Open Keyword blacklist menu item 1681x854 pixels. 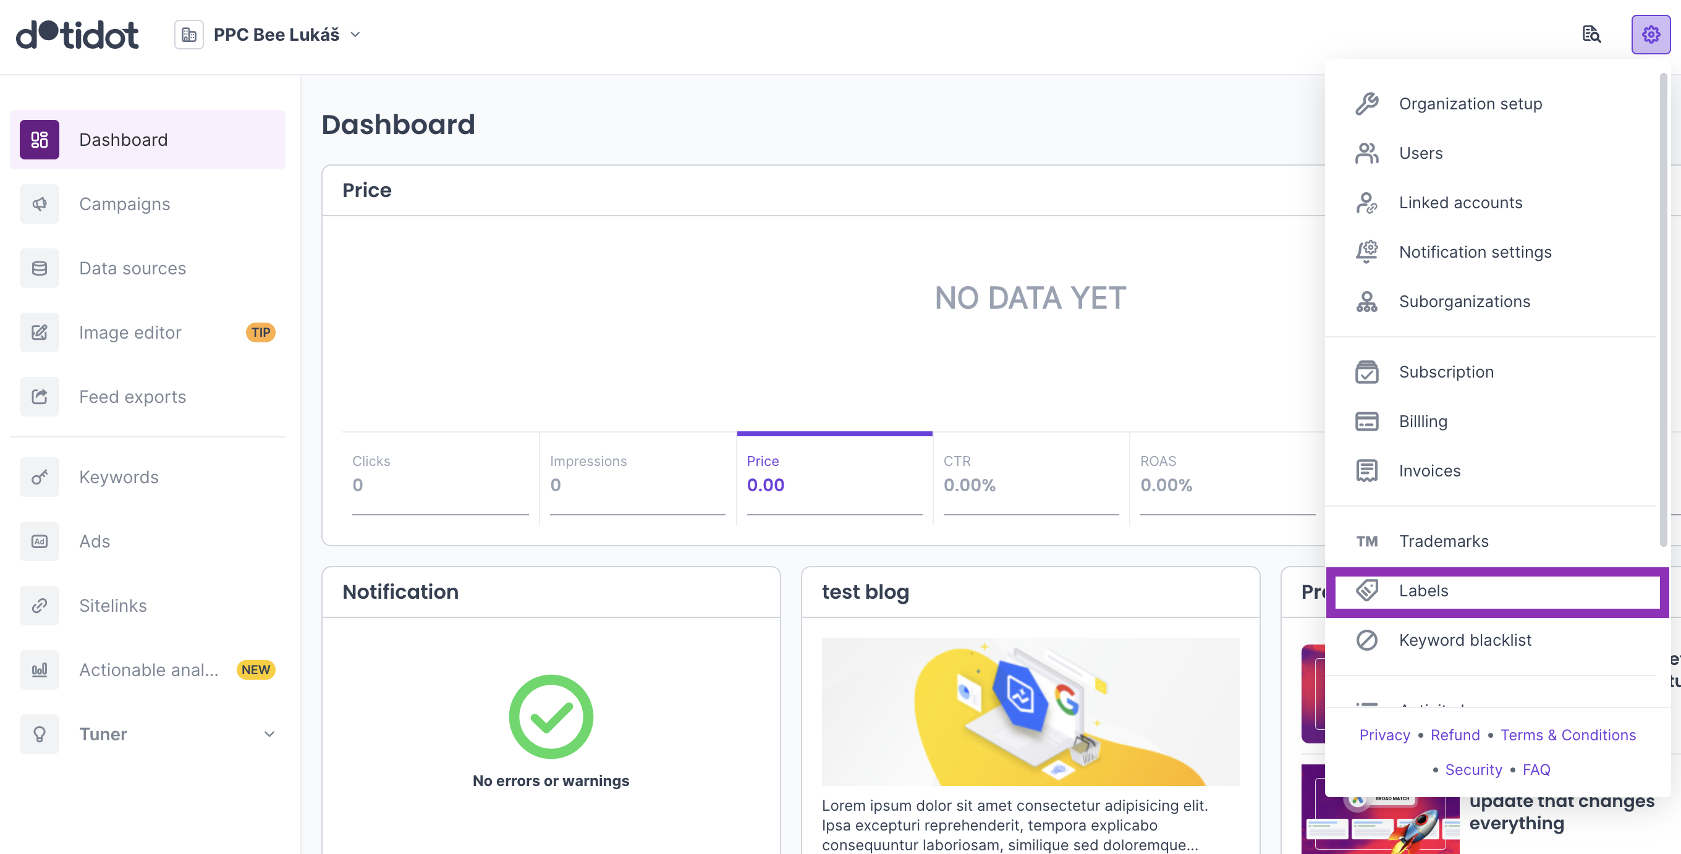1464,640
